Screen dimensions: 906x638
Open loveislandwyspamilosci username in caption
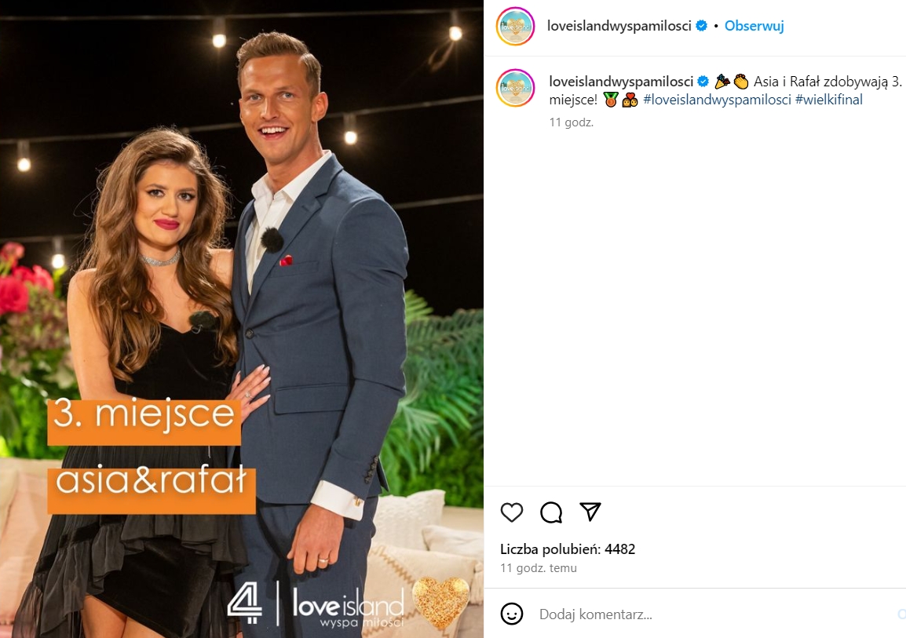pyautogui.click(x=621, y=82)
